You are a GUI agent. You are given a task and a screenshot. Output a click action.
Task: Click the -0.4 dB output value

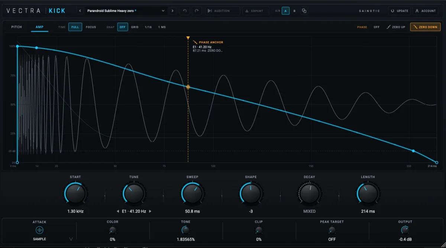pos(405,239)
